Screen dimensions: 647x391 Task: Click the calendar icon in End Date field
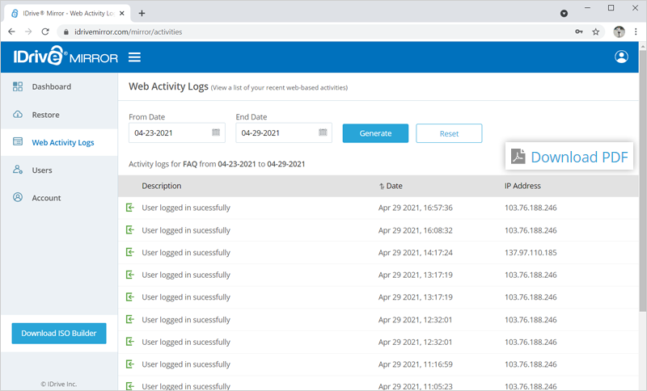pos(323,132)
